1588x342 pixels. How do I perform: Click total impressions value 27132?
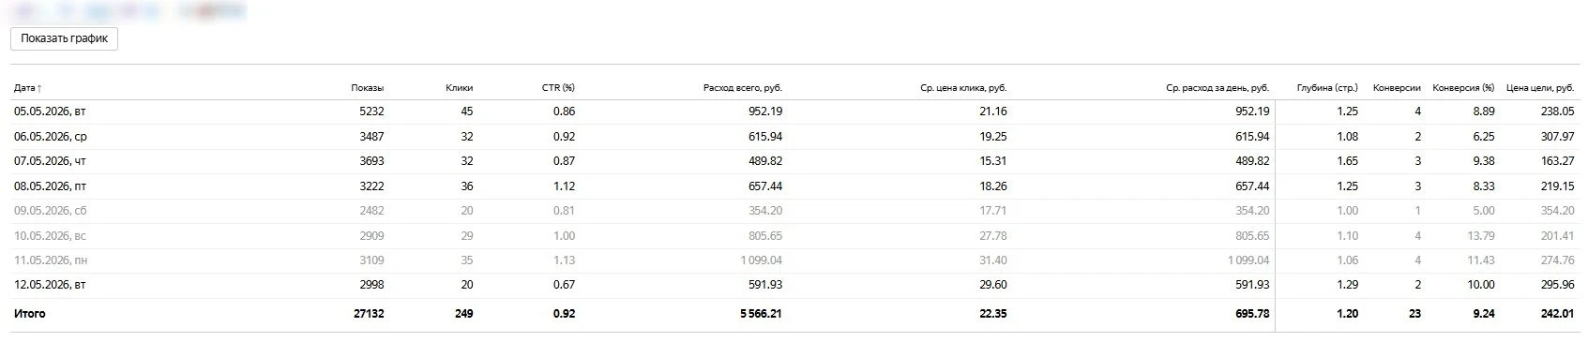click(x=367, y=314)
